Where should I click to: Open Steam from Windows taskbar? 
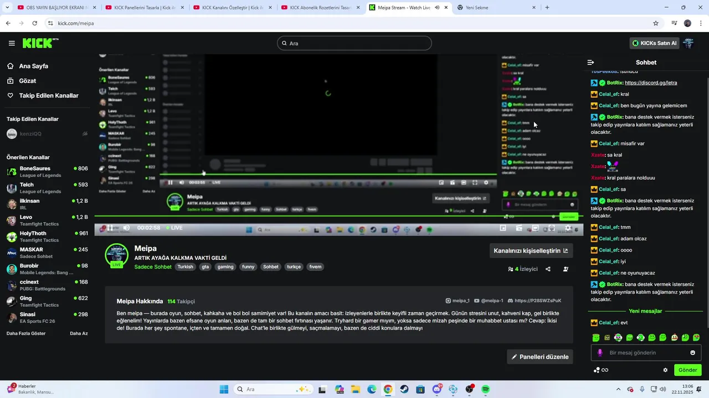coord(404,389)
